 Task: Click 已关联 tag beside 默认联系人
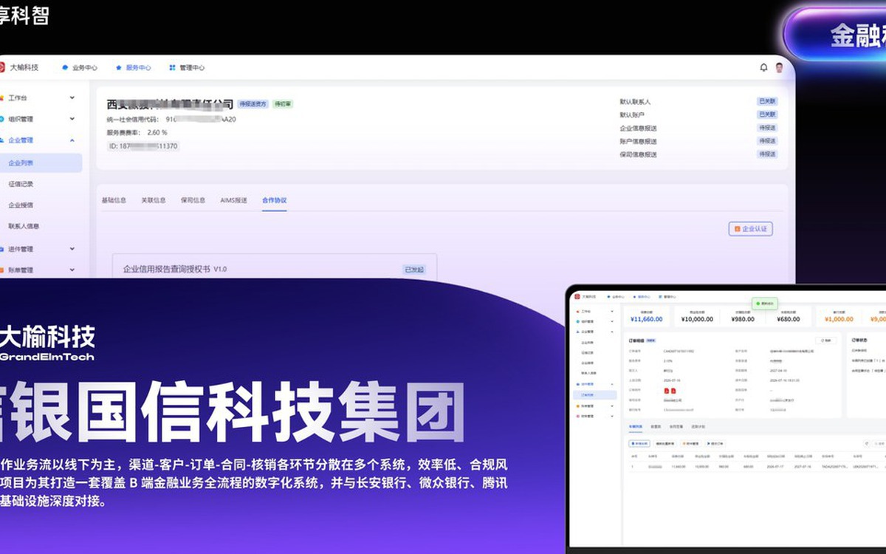767,101
